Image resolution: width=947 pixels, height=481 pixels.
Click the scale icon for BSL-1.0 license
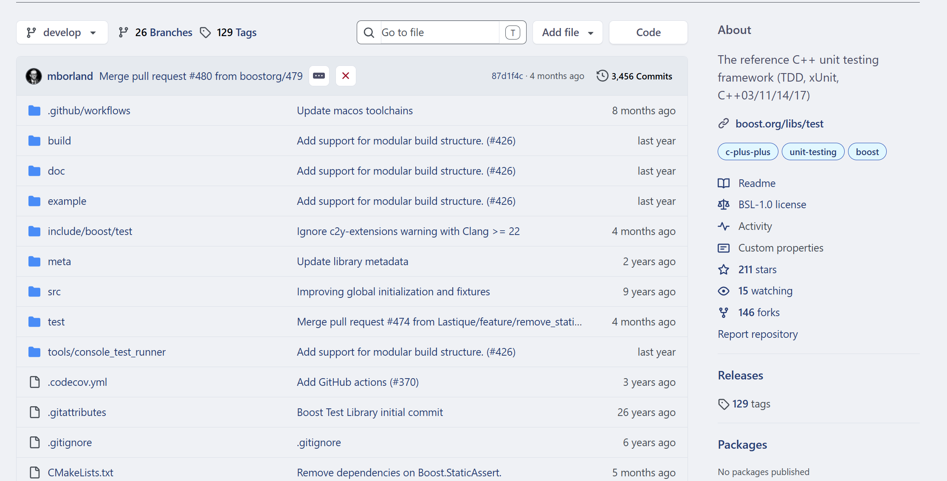click(724, 205)
